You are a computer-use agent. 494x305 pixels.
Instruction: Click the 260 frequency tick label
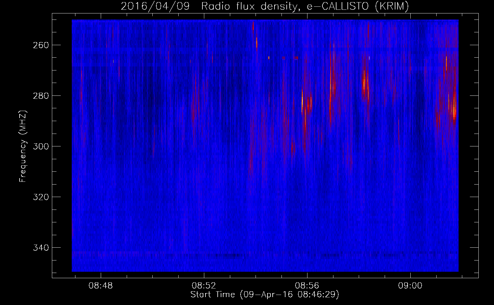pyautogui.click(x=41, y=45)
